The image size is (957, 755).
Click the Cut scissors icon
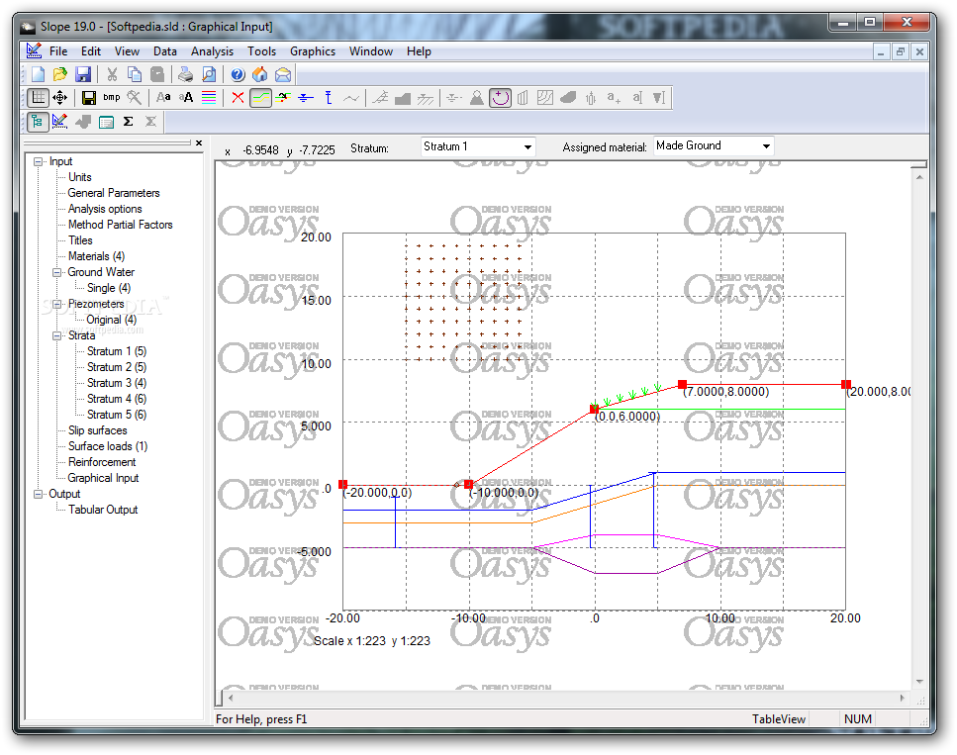112,74
